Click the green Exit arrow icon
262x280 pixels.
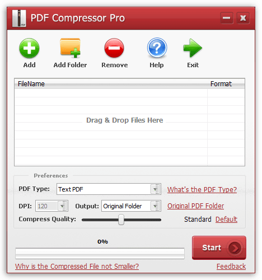[193, 48]
